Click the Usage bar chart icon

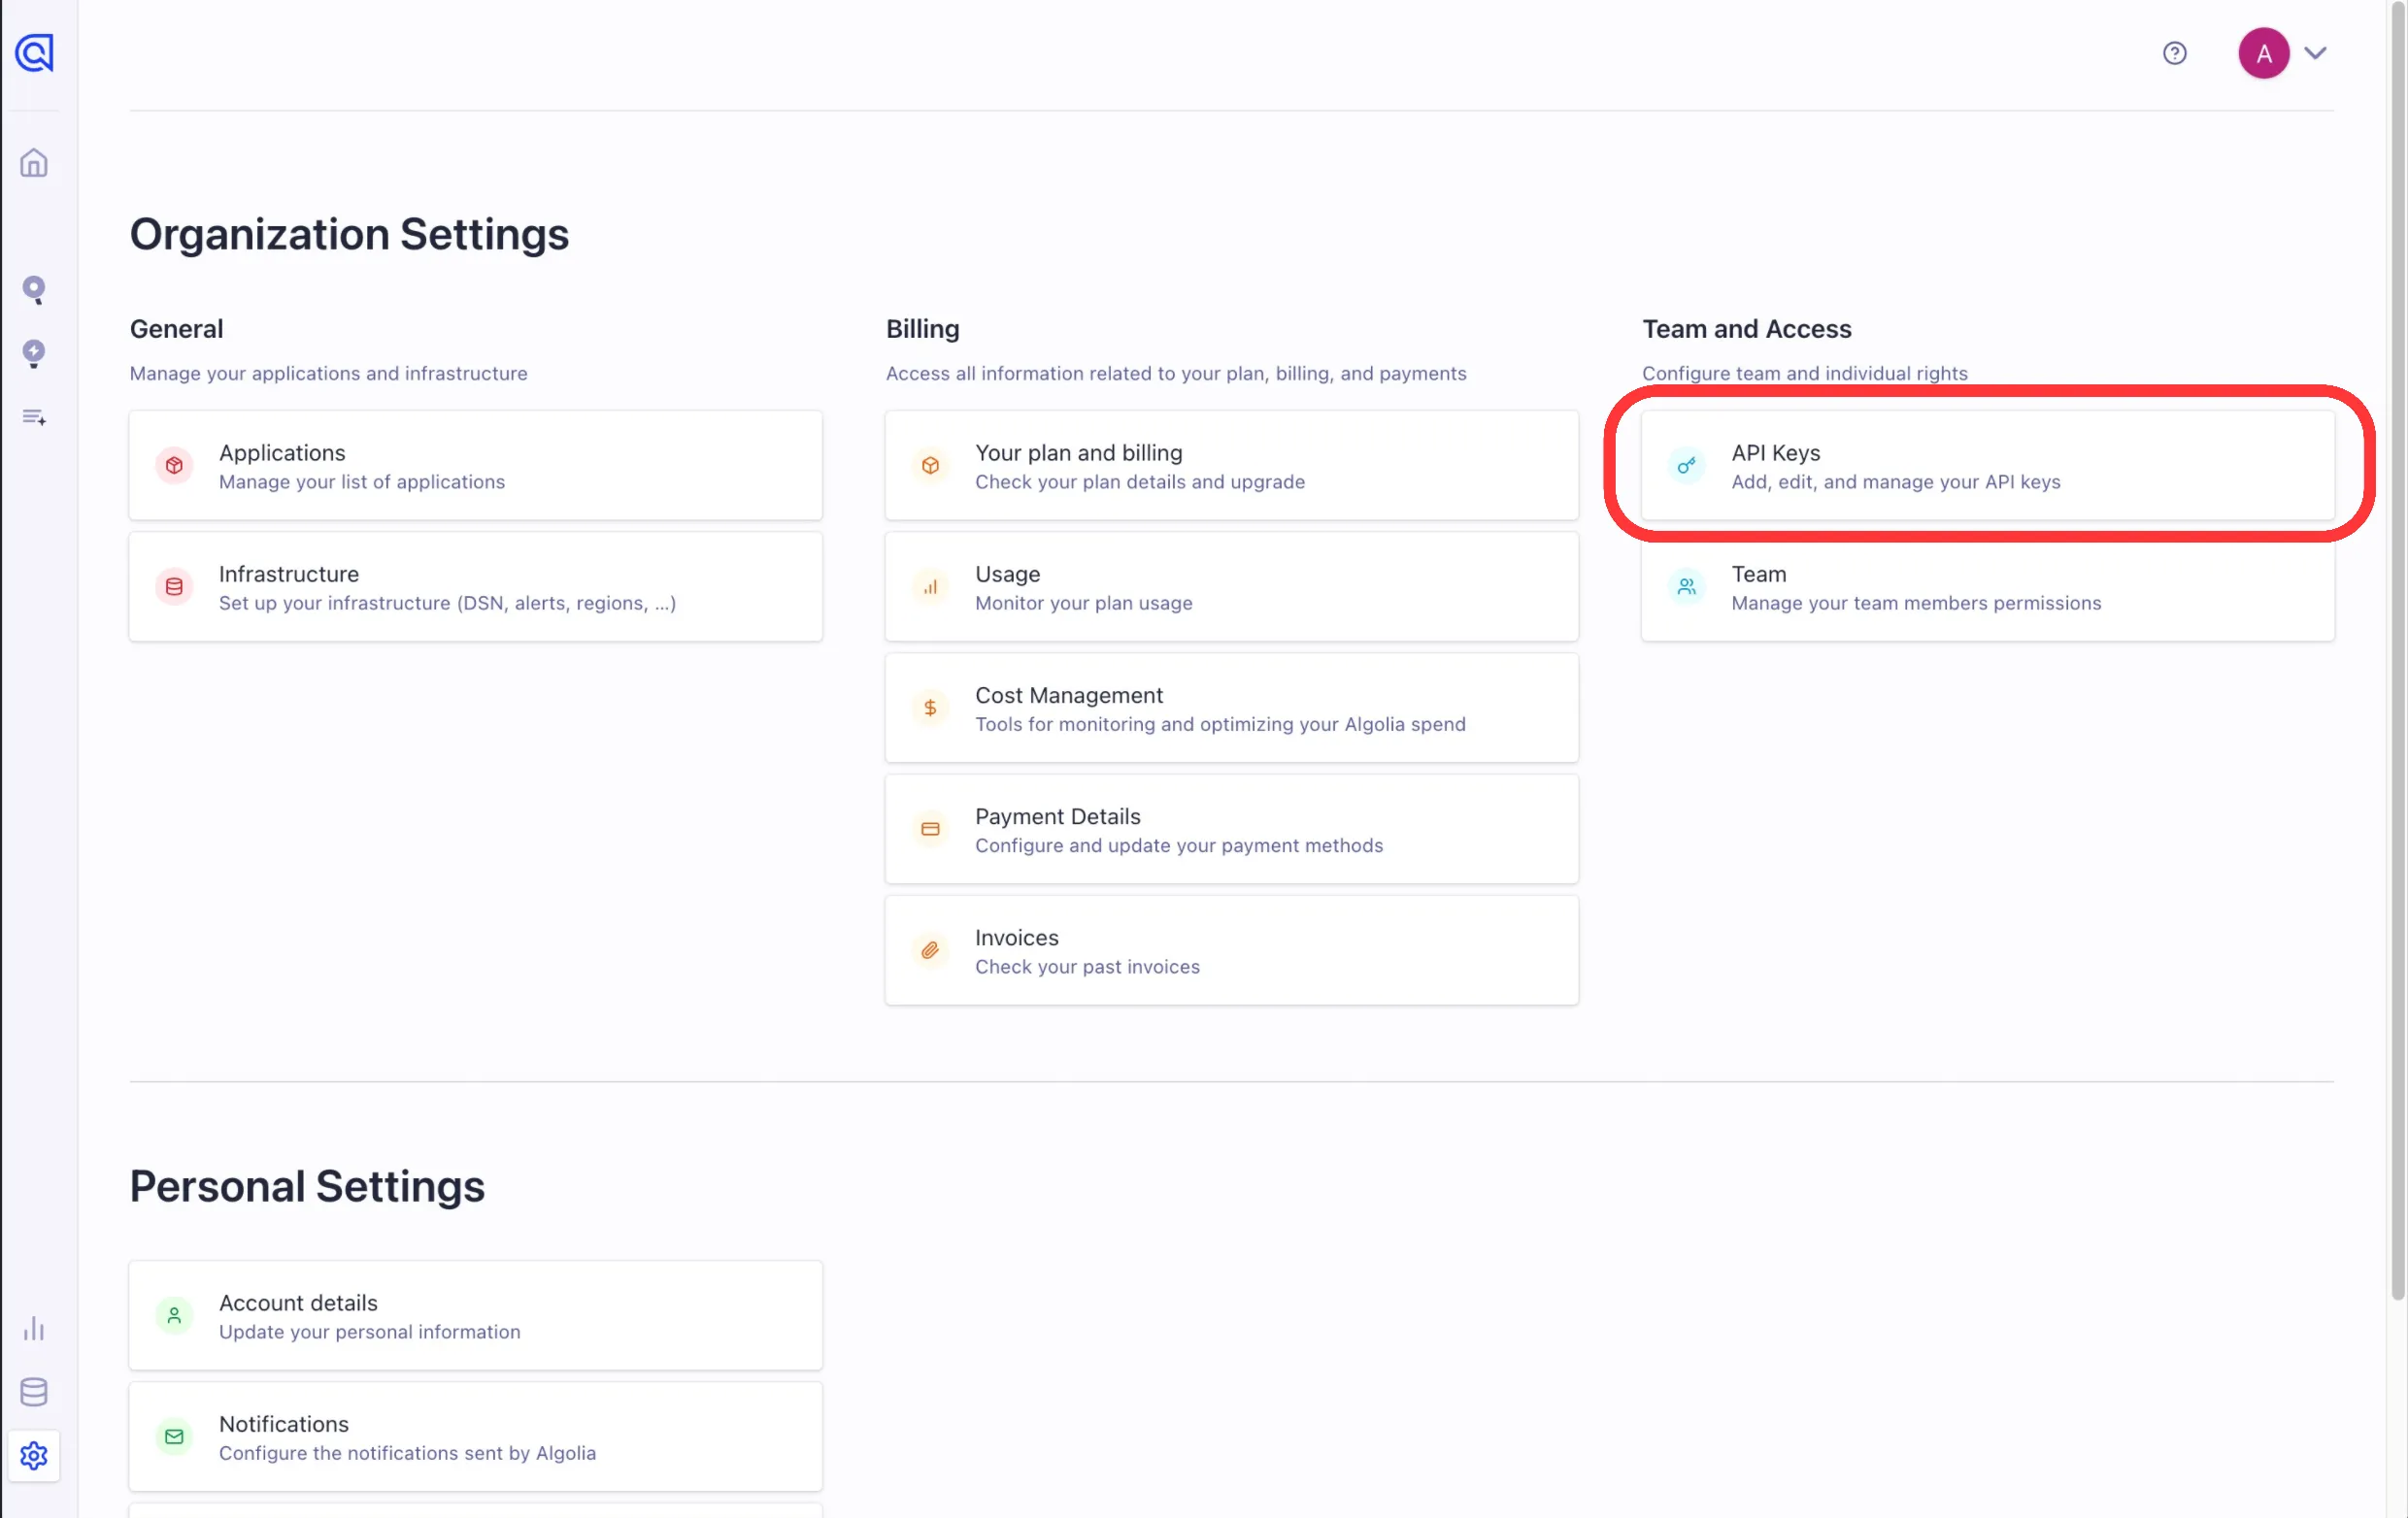coord(930,586)
